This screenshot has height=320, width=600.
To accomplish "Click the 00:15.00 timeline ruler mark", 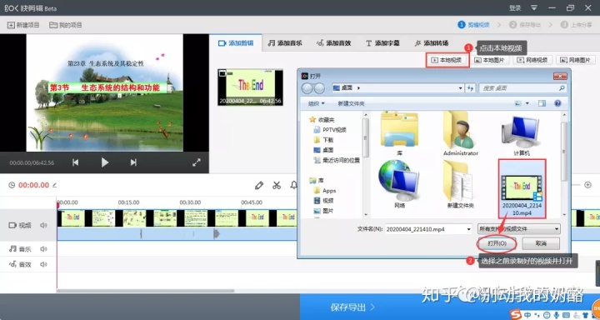I will (128, 202).
